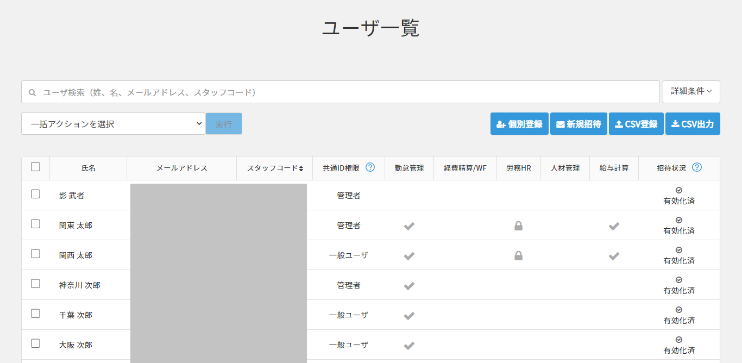Click 勤怠管理 checkmark for 神奈川 次郎
Screen dimensions: 742x363
(409, 285)
